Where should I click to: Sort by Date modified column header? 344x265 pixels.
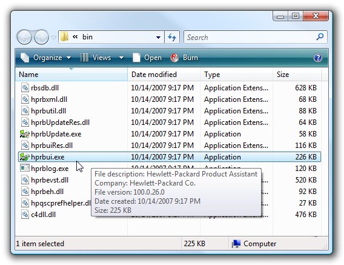pyautogui.click(x=164, y=75)
